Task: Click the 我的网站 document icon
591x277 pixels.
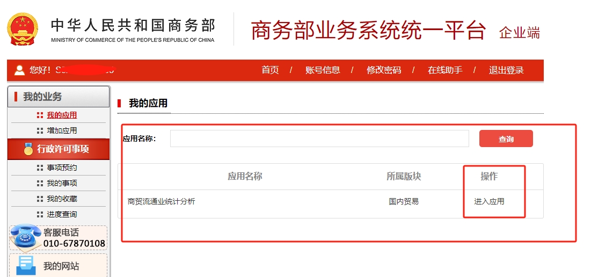Action: (26, 265)
